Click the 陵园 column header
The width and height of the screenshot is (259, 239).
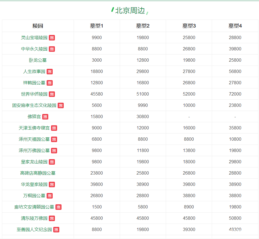coord(38,26)
